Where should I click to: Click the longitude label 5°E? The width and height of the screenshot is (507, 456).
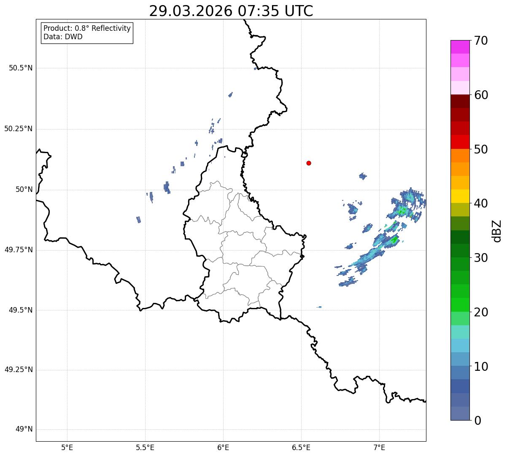[67, 447]
